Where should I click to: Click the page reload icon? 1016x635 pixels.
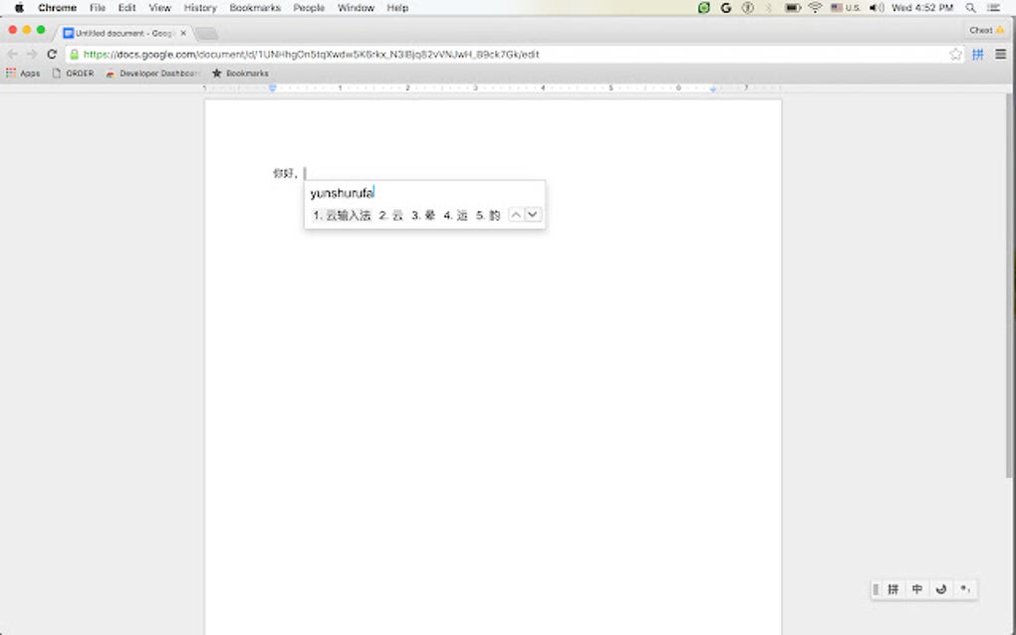(x=52, y=55)
